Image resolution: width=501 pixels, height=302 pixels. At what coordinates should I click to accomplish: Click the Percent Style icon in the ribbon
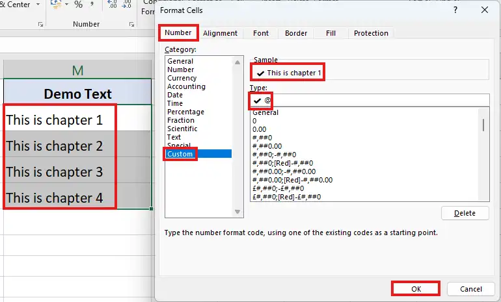(78, 5)
